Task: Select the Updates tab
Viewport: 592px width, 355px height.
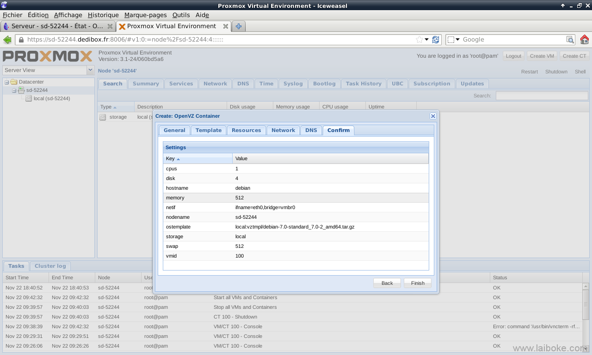Action: coord(472,84)
